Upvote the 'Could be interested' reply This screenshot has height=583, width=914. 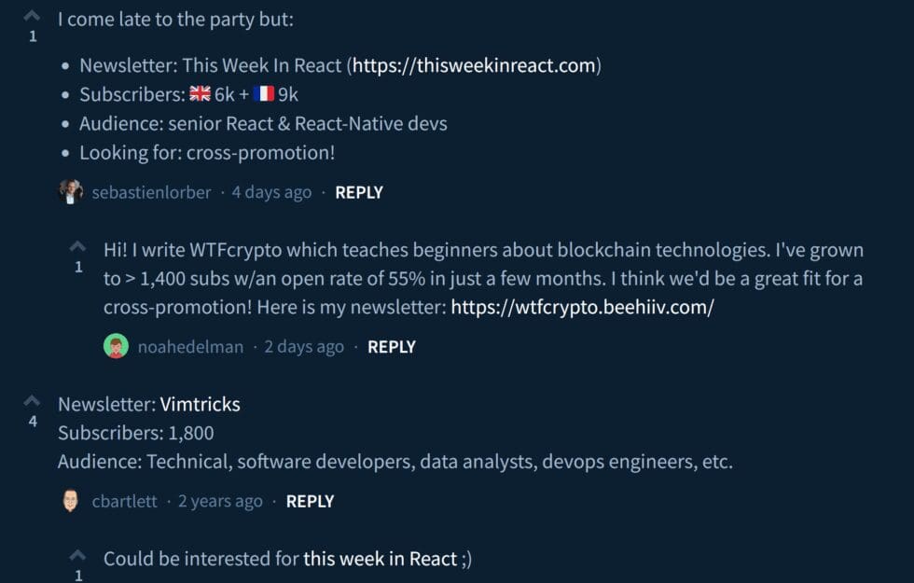point(78,556)
